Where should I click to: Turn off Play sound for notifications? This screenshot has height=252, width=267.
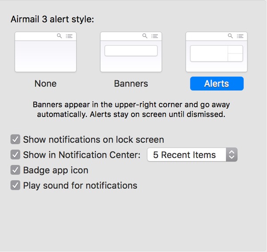(15, 185)
